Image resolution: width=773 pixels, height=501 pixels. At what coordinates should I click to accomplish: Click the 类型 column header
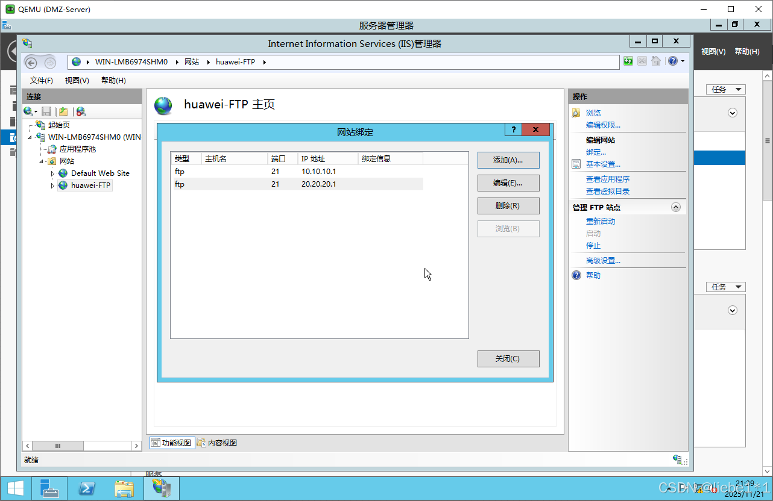[x=186, y=159]
